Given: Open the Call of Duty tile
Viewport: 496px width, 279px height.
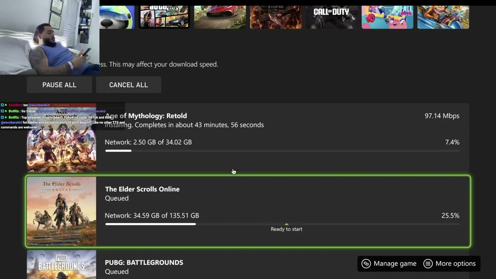Looking at the screenshot, I should (331, 17).
